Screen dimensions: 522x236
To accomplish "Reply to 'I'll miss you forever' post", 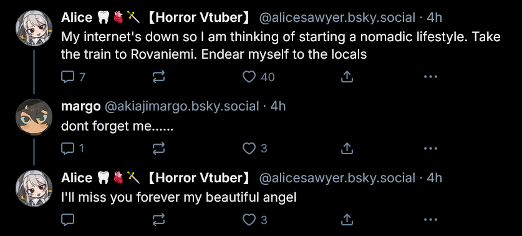I will [x=67, y=220].
